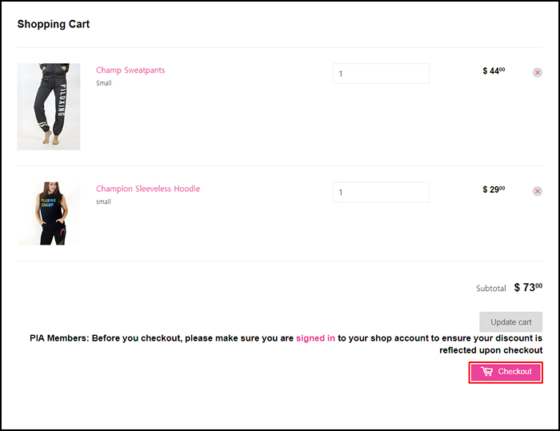The height and width of the screenshot is (431, 560).
Task: Click the Shopping Cart heading
Action: 54,24
